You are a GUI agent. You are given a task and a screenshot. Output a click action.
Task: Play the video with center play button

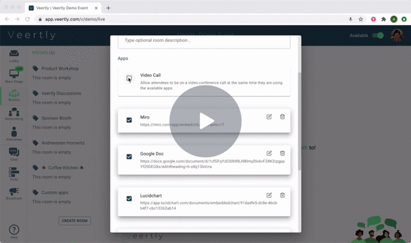pyautogui.click(x=205, y=121)
